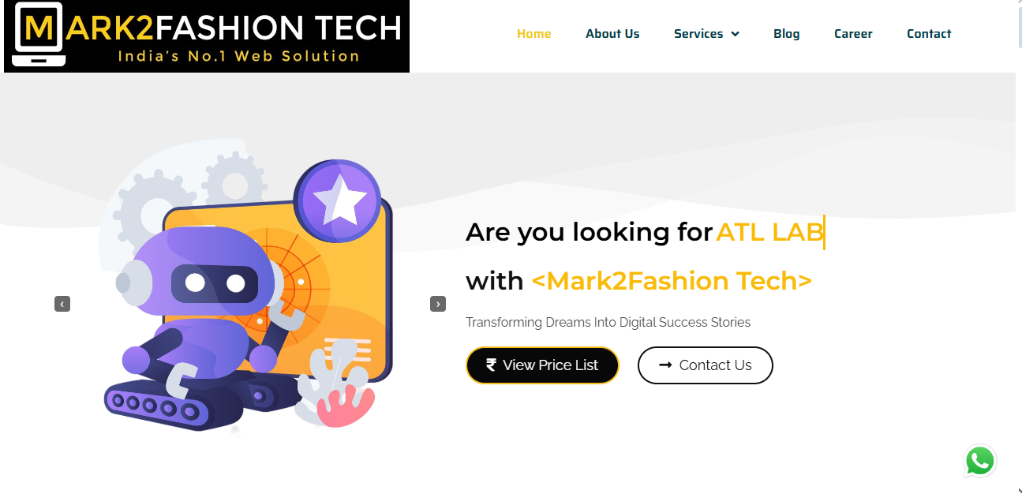Select Contact in navigation bar
1022x494 pixels.
click(929, 34)
